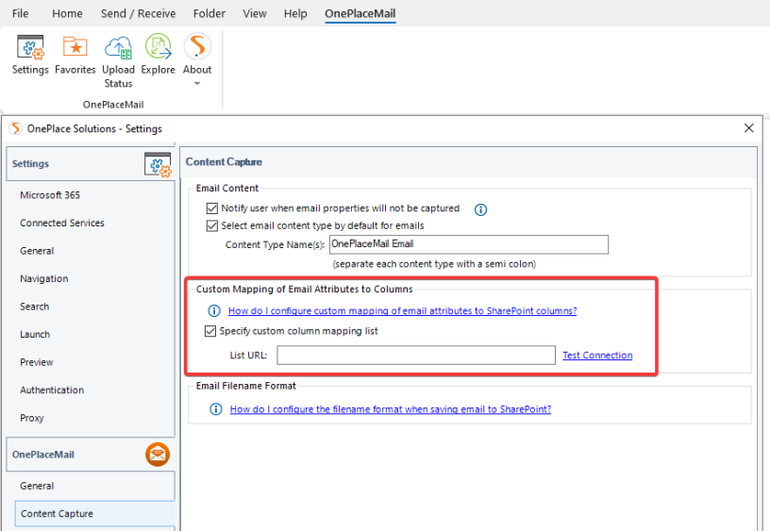Open the File menu
The image size is (770, 531).
[20, 13]
